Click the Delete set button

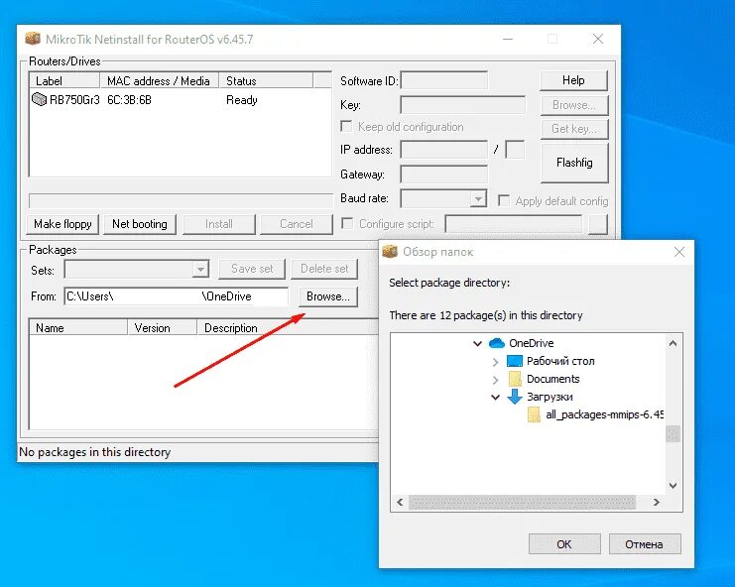pos(324,269)
